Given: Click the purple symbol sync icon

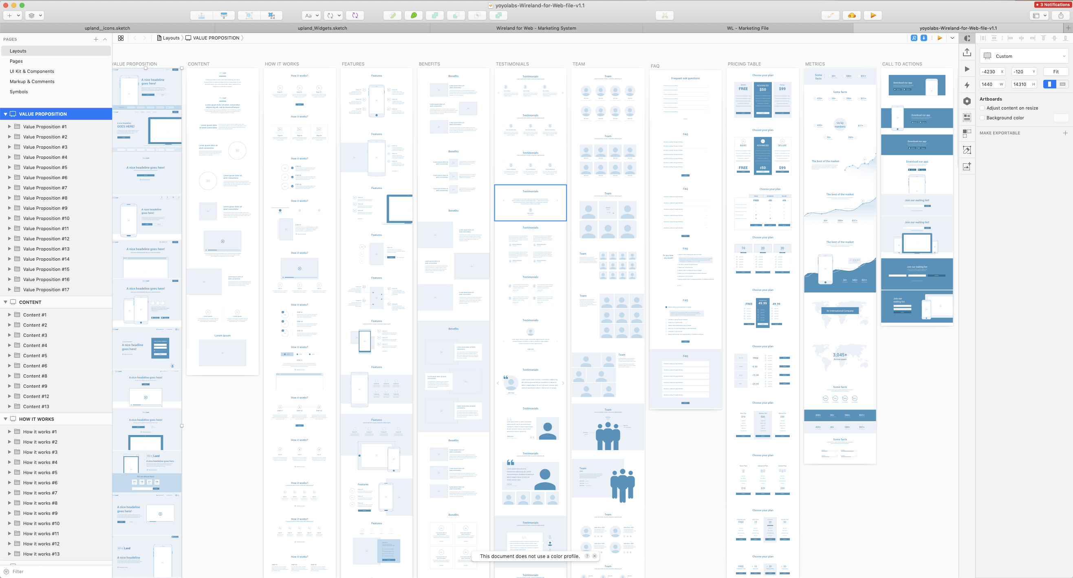Looking at the screenshot, I should click(x=355, y=15).
